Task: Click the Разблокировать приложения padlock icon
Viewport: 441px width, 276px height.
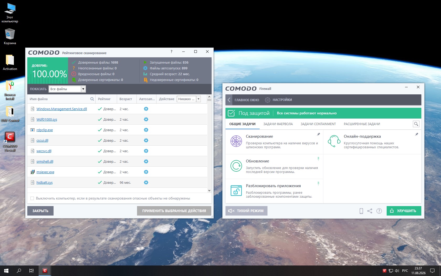Action: coord(236,190)
